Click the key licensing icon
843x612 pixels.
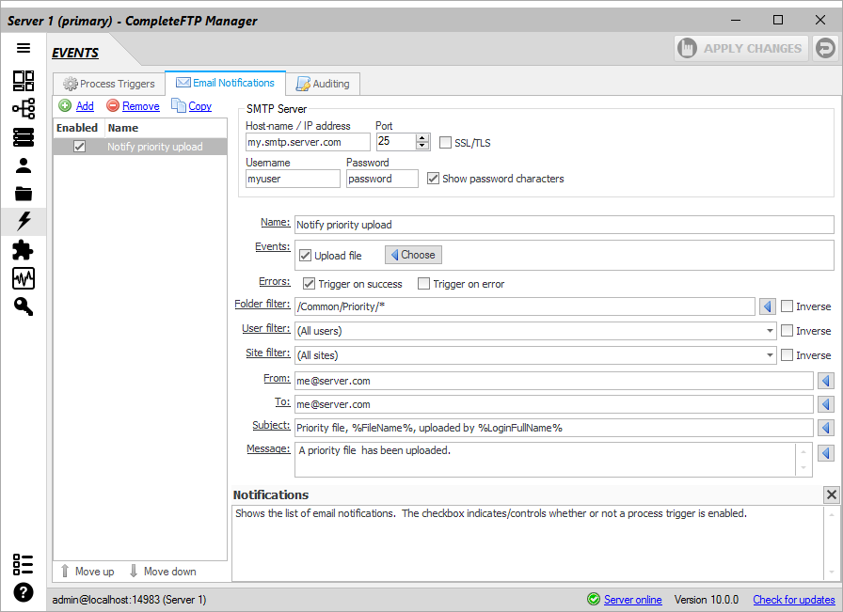coord(24,306)
